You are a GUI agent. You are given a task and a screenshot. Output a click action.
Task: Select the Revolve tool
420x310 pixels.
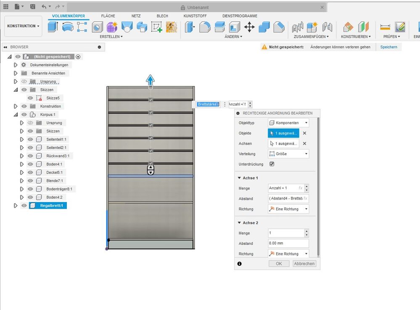click(68, 27)
